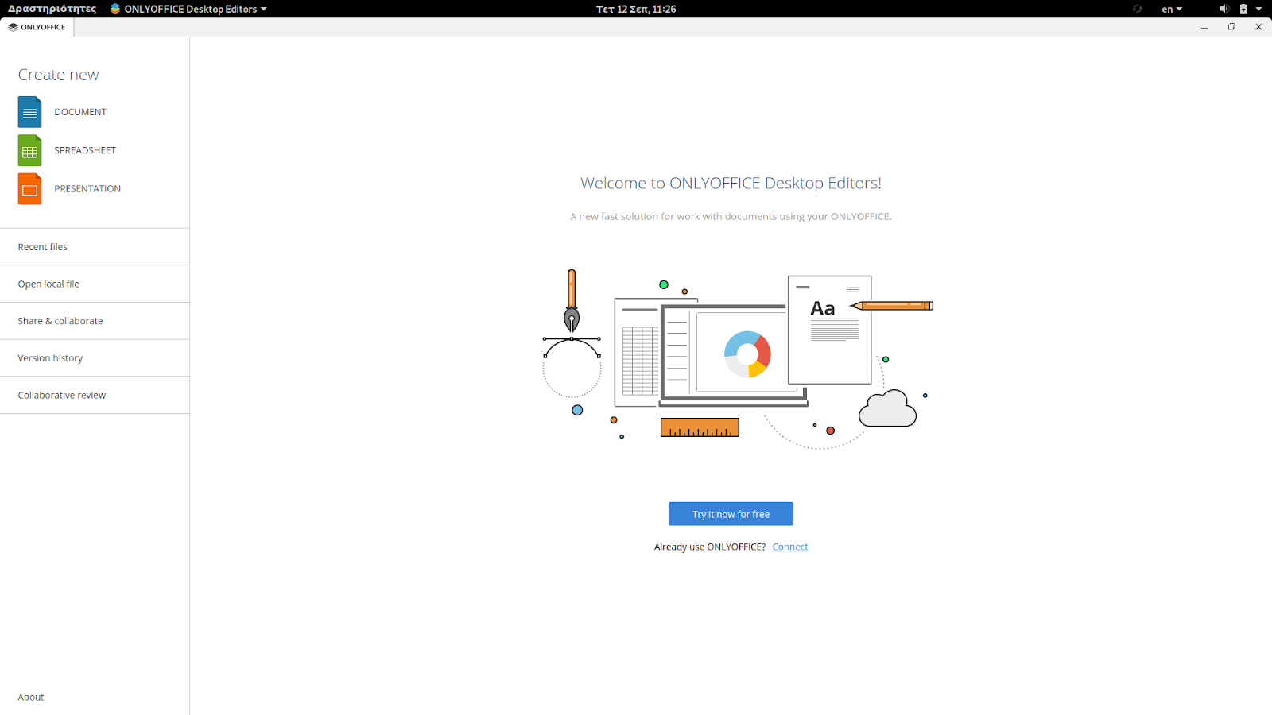Expand the system menu arrow
This screenshot has width=1272, height=715.
[x=1258, y=9]
